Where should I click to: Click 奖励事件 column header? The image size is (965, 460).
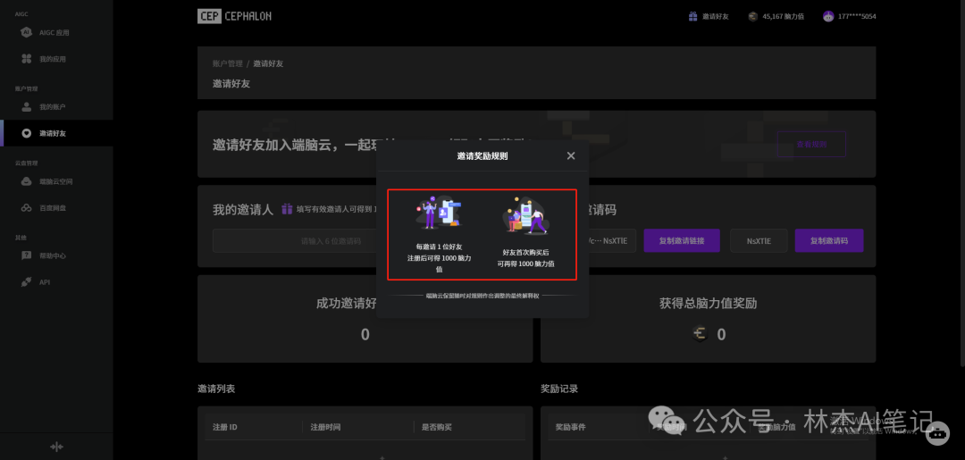click(570, 427)
